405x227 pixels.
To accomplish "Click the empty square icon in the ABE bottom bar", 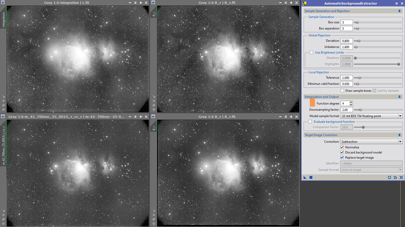I will tap(389, 178).
